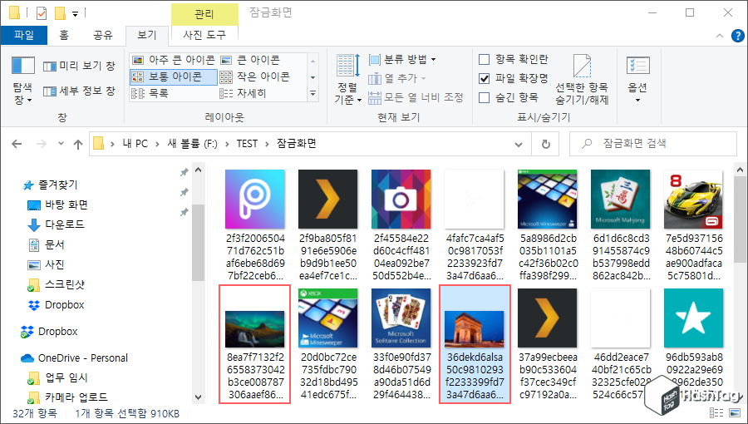Open the 옵션 options button
Image resolution: width=748 pixels, height=424 pixels.
pyautogui.click(x=637, y=79)
